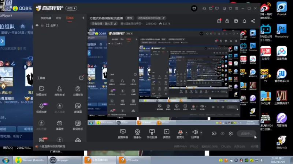Open toolbox more options circle button
293x164 pixels.
pos(81,78)
